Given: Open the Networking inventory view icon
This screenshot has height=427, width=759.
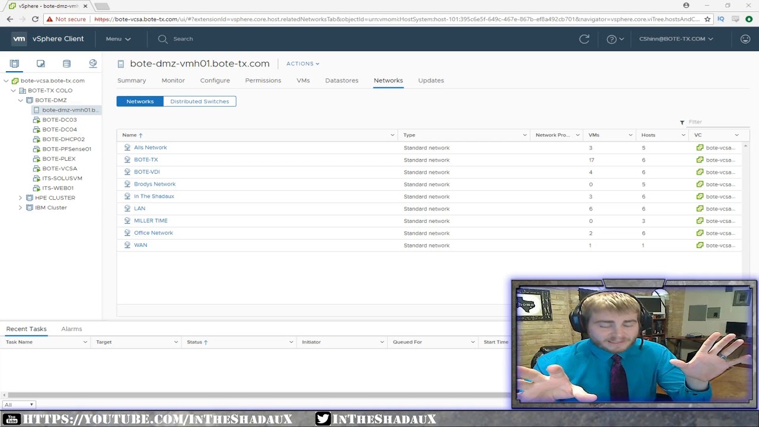Looking at the screenshot, I should coord(93,63).
